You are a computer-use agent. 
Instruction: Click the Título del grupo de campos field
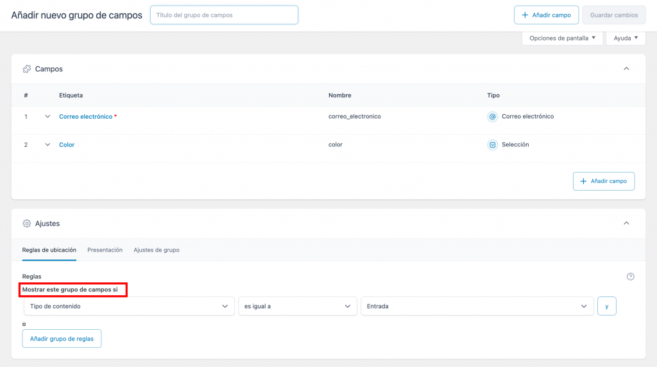[x=224, y=15]
